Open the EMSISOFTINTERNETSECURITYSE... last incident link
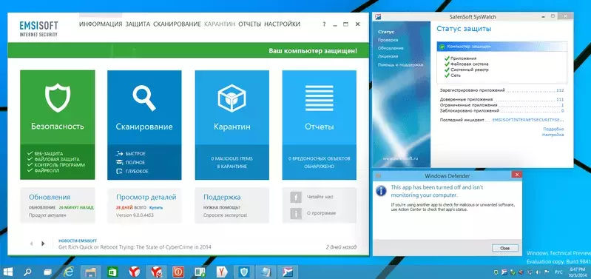This screenshot has width=591, height=279. tap(528, 120)
